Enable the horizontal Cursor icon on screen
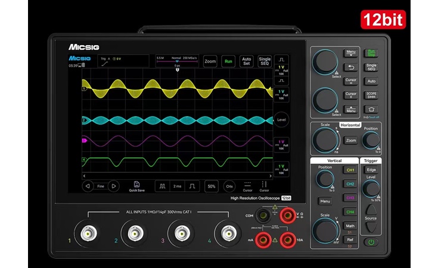The width and height of the screenshot is (438, 268). [x=247, y=186]
